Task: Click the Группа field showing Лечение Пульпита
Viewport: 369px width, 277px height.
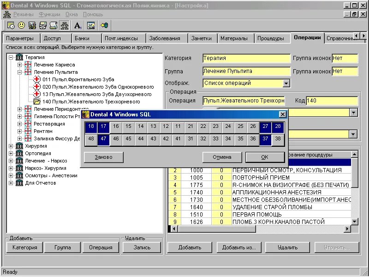Action: pyautogui.click(x=246, y=71)
